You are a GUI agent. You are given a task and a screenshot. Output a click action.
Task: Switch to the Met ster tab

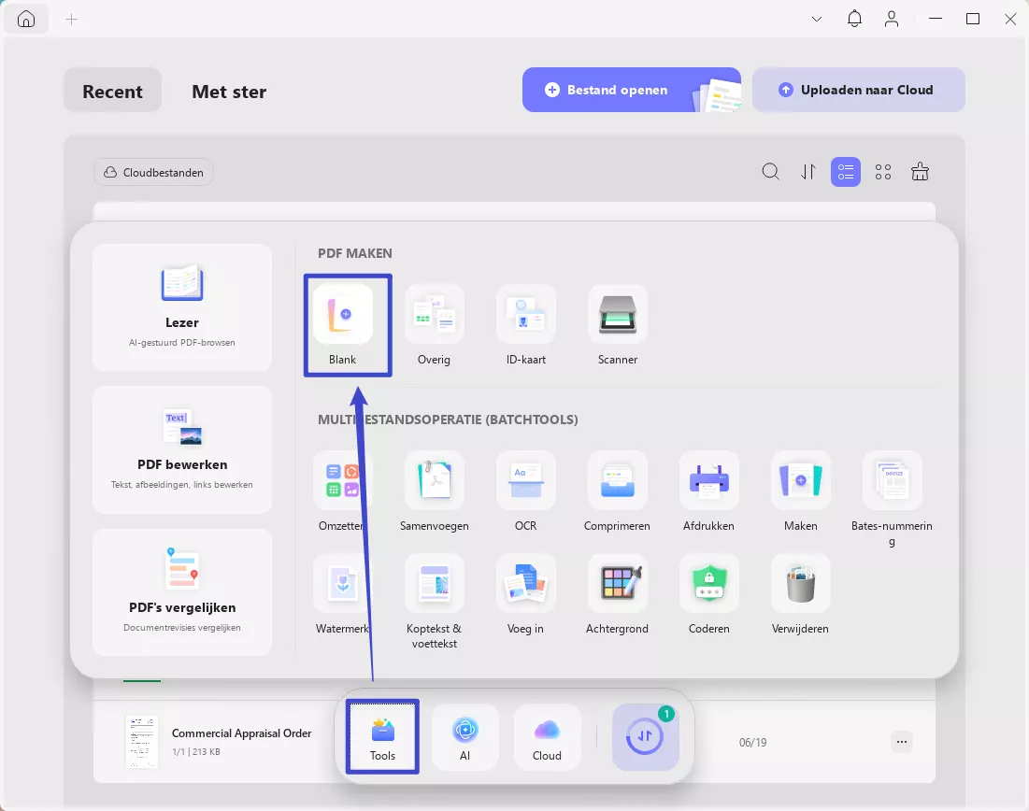[229, 92]
